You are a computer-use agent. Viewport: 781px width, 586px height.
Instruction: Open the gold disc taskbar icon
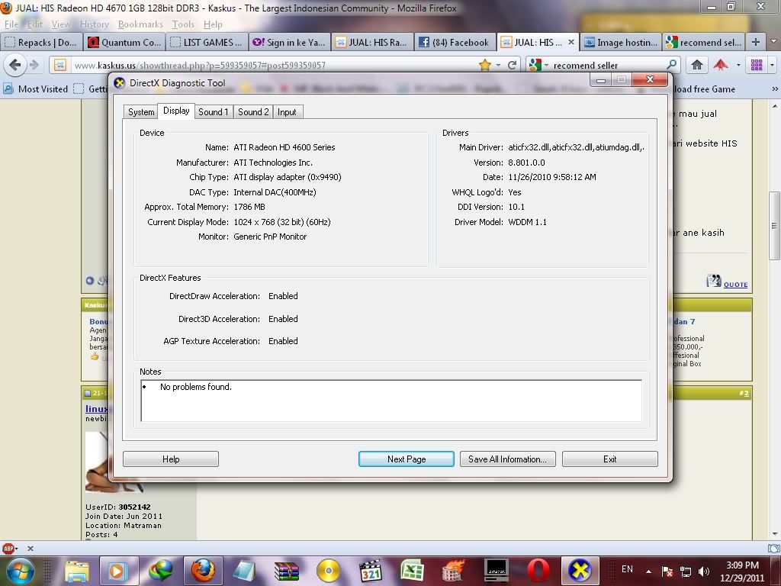[x=329, y=571]
